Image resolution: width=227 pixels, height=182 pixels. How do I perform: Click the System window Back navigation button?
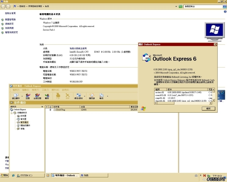[3, 6]
